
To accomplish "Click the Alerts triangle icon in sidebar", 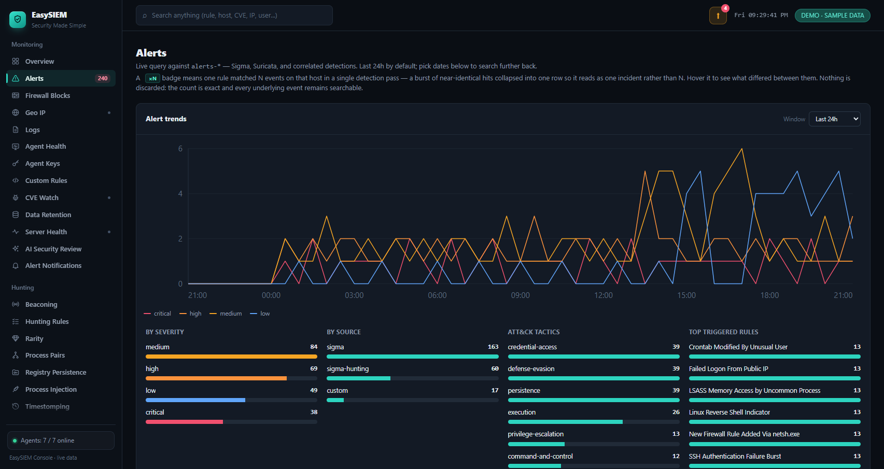I will pos(16,78).
